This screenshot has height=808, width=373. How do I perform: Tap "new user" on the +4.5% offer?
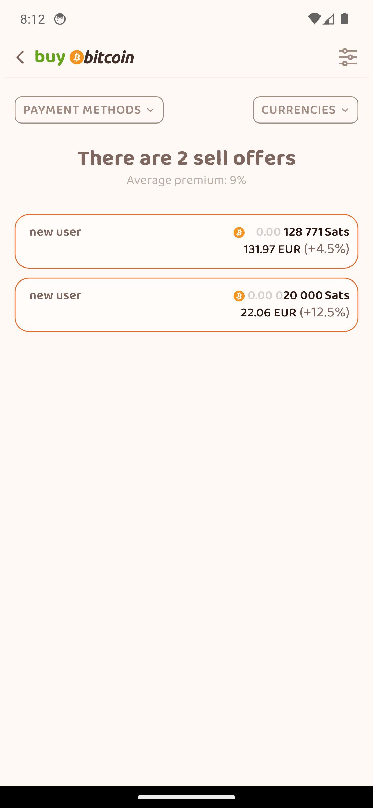pyautogui.click(x=55, y=232)
